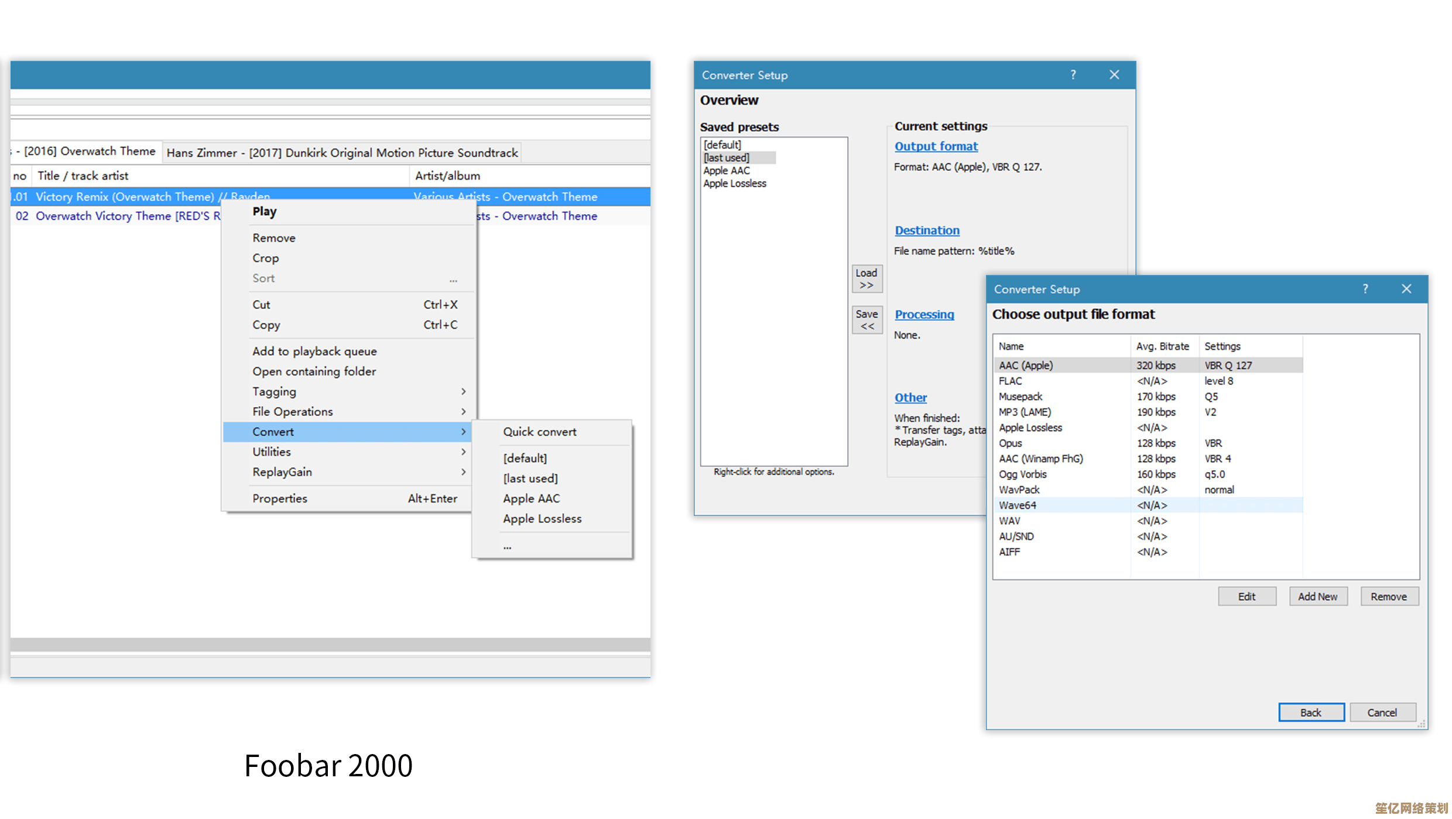Select Apple Lossless in Convert submenu
1452x819 pixels.
[x=552, y=519]
